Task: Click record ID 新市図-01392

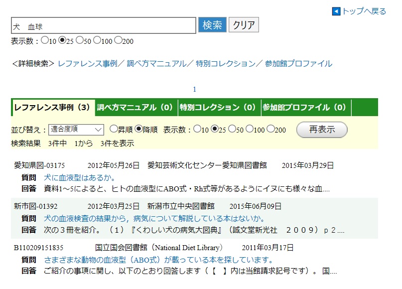Action: pos(36,206)
